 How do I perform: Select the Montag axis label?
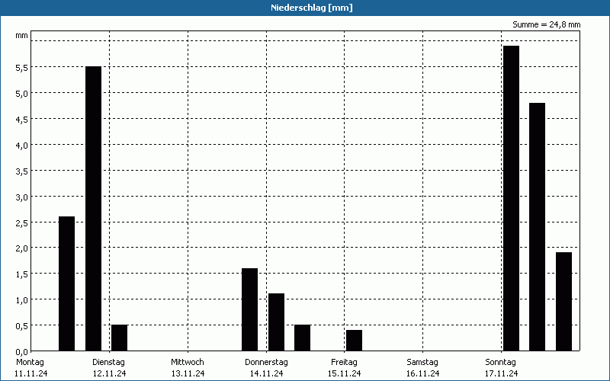30,363
